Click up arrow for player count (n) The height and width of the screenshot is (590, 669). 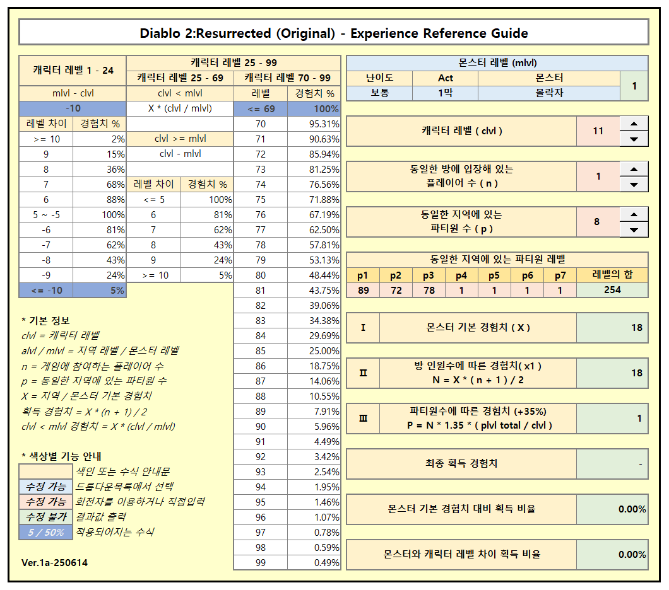634,169
